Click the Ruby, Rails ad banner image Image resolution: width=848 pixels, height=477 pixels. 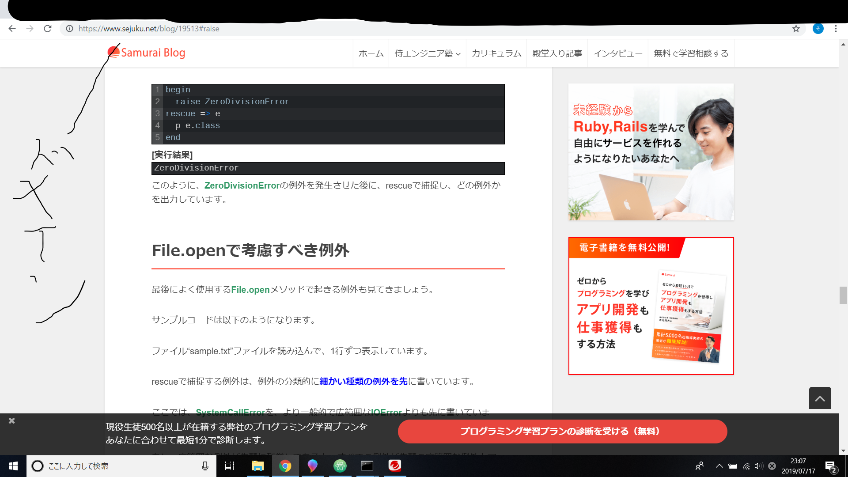point(651,152)
